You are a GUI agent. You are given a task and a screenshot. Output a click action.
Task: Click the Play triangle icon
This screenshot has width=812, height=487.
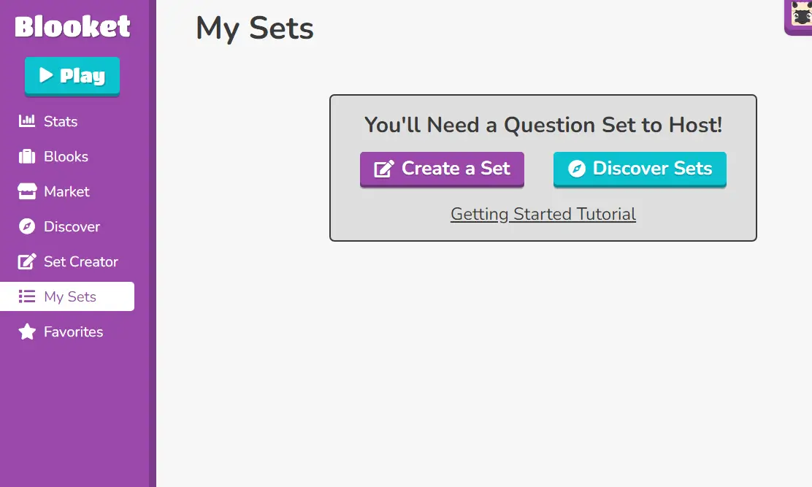[x=46, y=75]
